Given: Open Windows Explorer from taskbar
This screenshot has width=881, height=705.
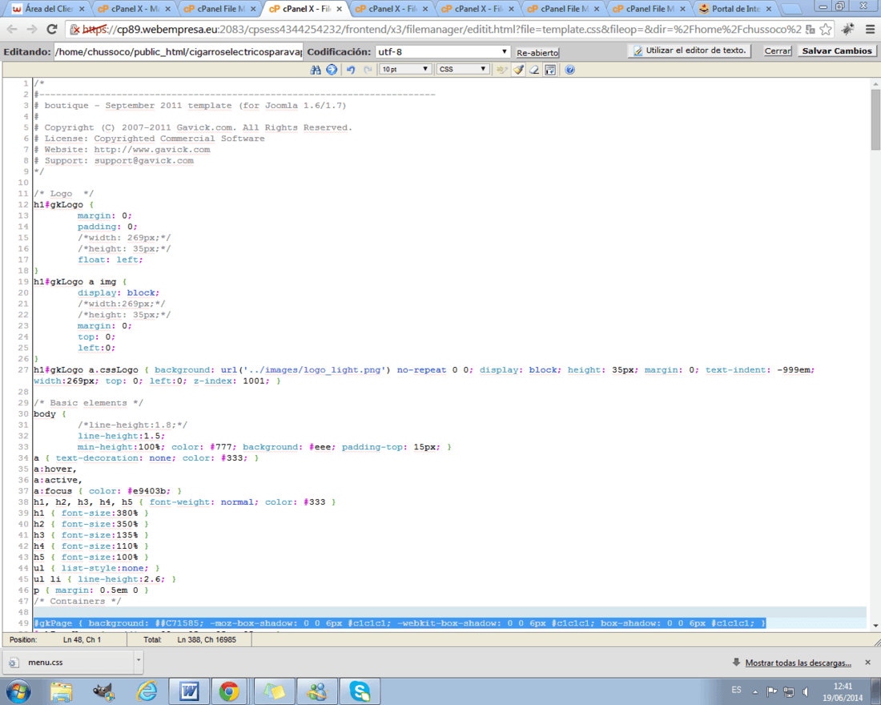Looking at the screenshot, I should [61, 691].
